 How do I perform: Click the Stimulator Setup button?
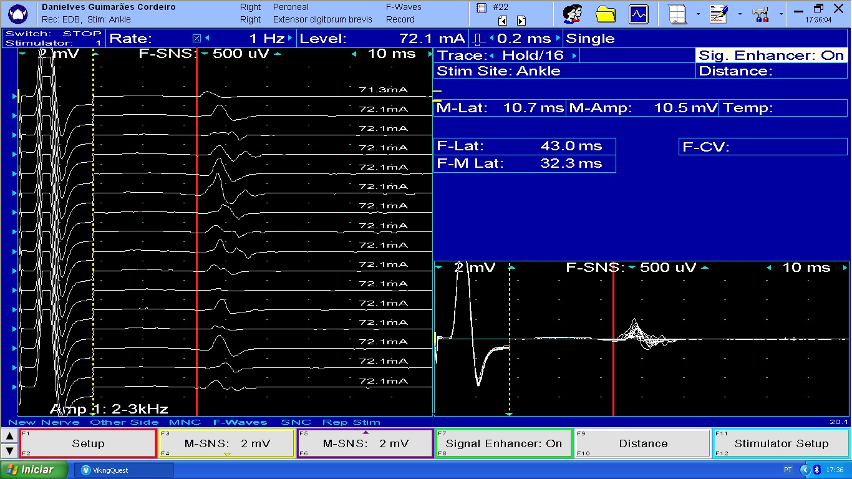click(781, 443)
